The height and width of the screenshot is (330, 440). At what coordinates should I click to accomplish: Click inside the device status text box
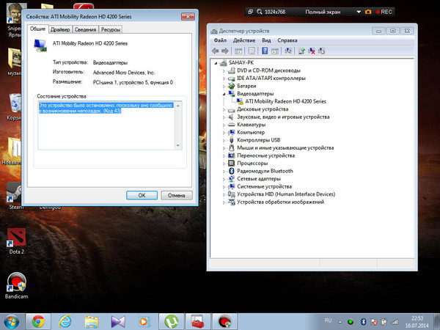coord(106,125)
